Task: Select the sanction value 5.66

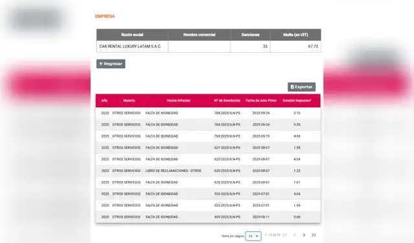Action: (x=297, y=217)
